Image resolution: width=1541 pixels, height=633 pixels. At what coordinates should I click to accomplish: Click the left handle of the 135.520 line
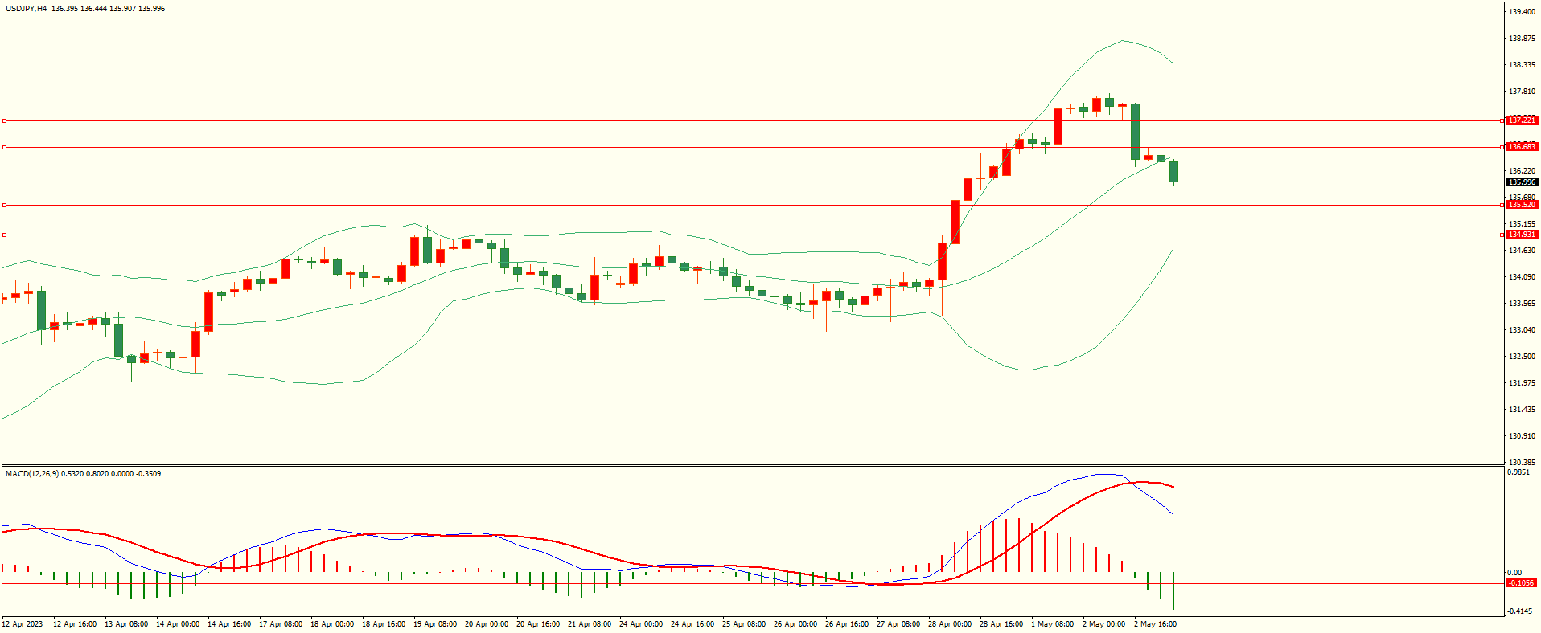4,205
